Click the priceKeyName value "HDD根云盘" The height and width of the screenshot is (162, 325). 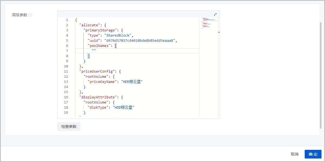click(x=132, y=82)
